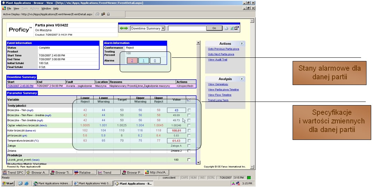Click the Start button on the taskbar
Screen dimensions: 373x188
(x=8, y=183)
